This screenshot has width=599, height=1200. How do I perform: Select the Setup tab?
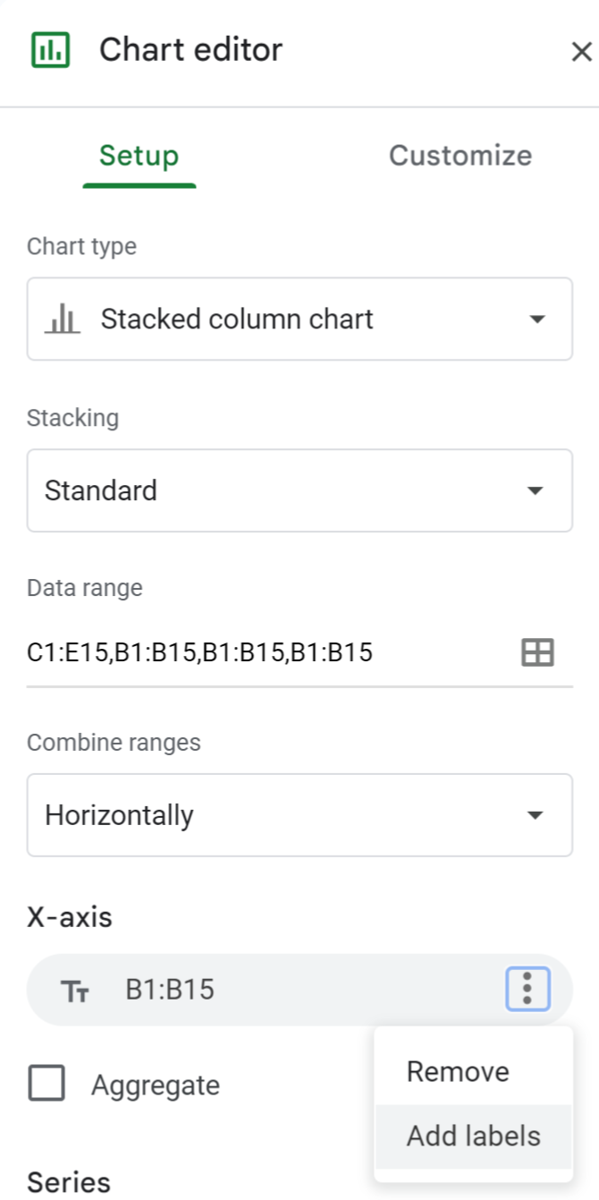pos(139,156)
